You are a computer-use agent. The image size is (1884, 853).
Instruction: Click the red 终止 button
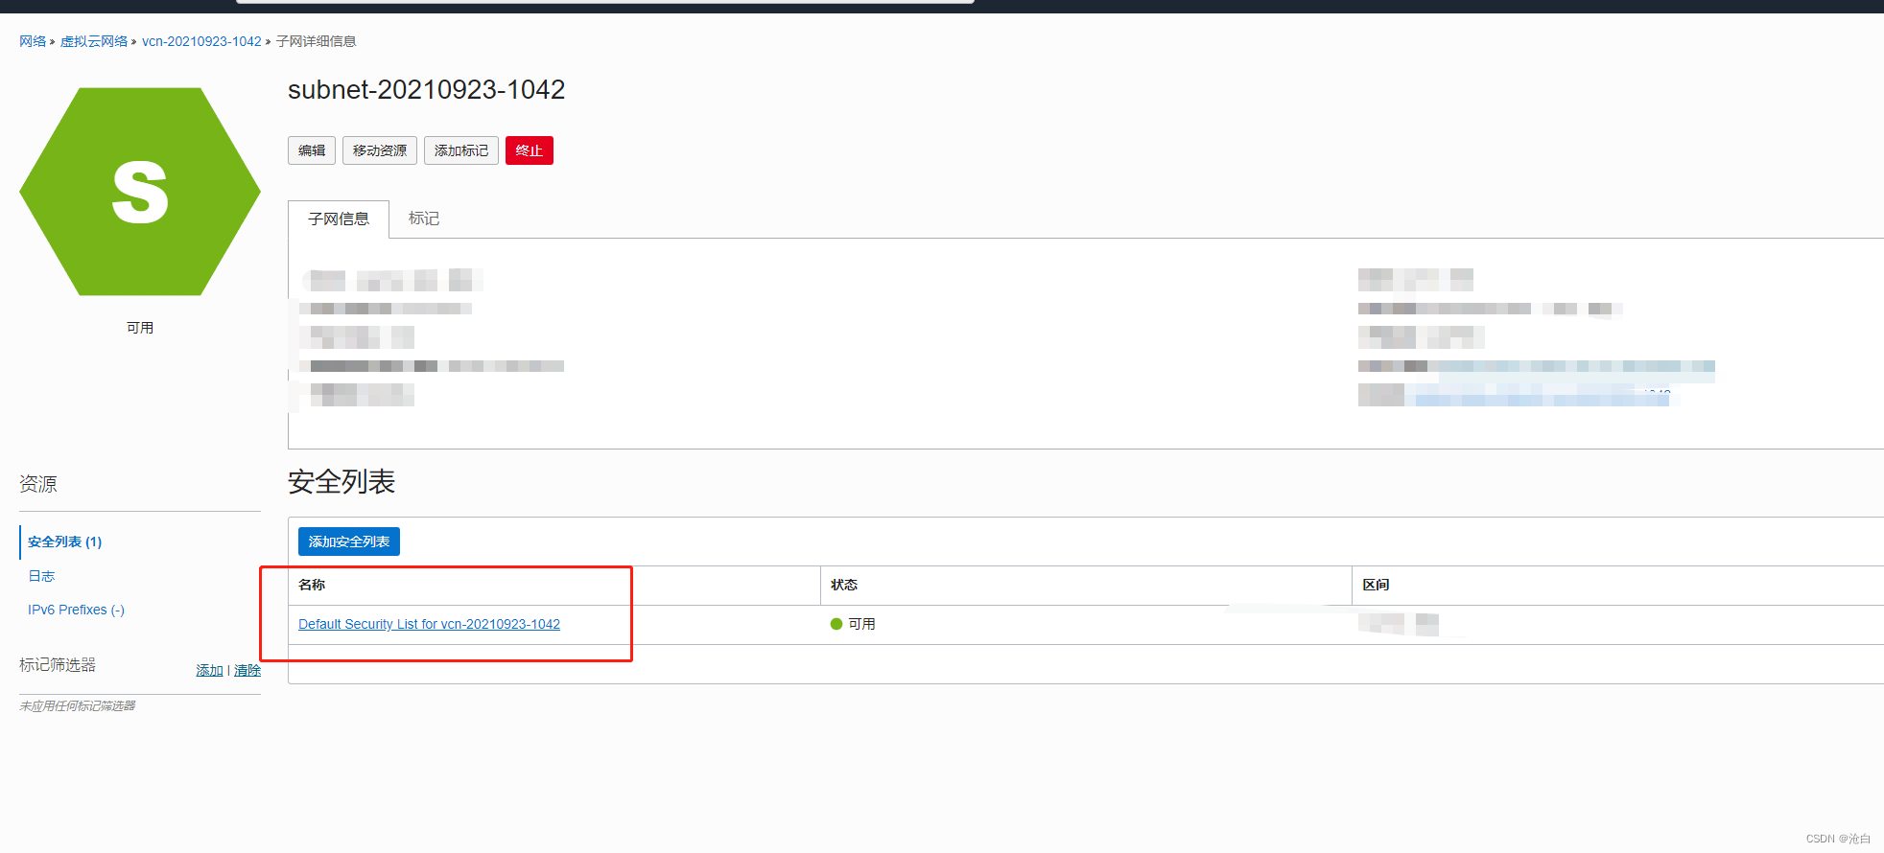[530, 150]
